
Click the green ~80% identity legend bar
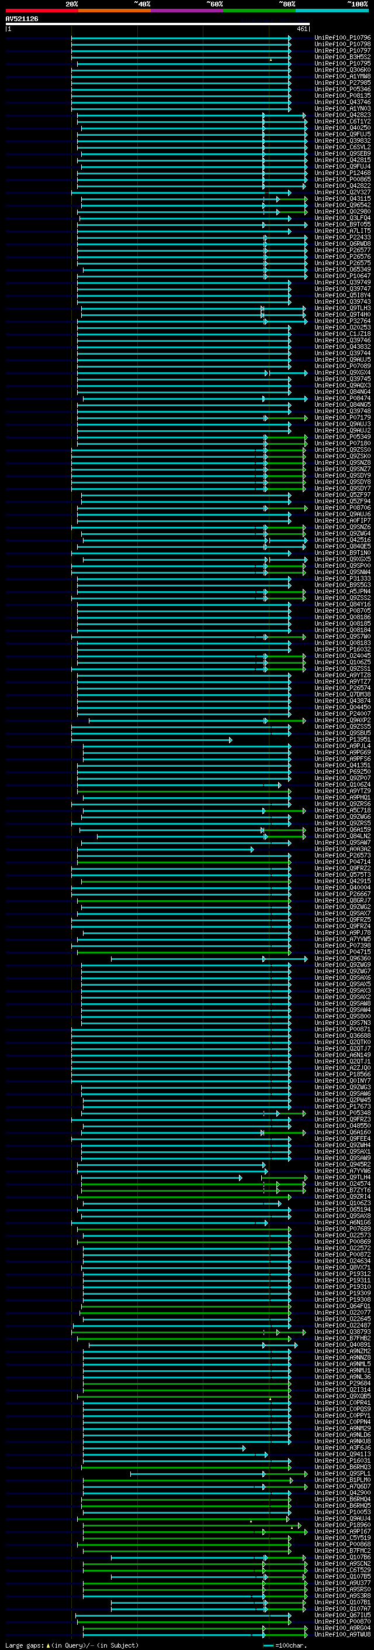click(259, 11)
